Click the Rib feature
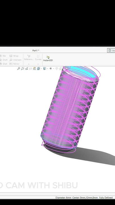This screenshot has width=115, height=205. click(x=3, y=56)
